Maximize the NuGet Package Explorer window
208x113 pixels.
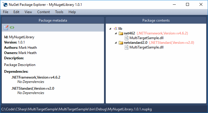(x=187, y=4)
